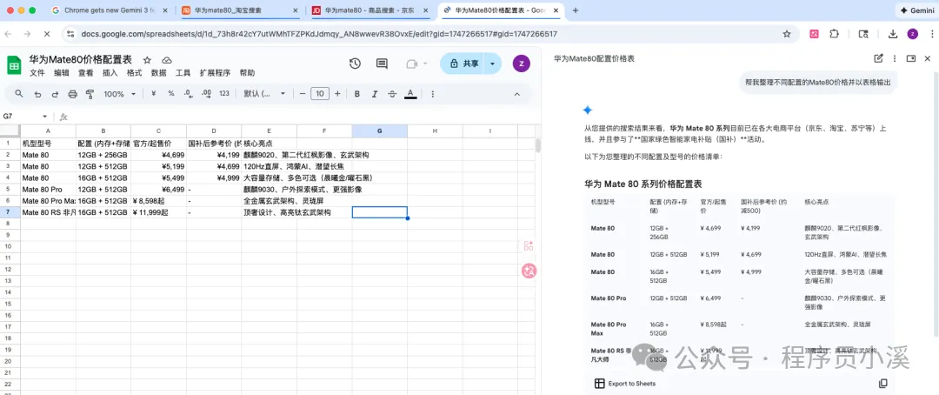This screenshot has width=939, height=395.
Task: Open the text color picker
Action: coord(410,93)
